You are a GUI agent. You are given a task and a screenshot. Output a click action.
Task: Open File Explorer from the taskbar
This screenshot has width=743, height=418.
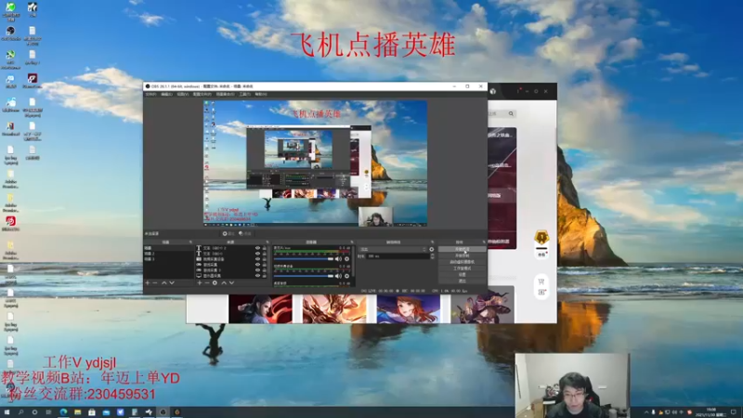tap(78, 412)
